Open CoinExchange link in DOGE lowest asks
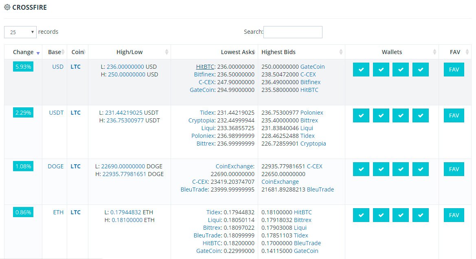Viewport: 476px width, 259px height. pyautogui.click(x=235, y=166)
